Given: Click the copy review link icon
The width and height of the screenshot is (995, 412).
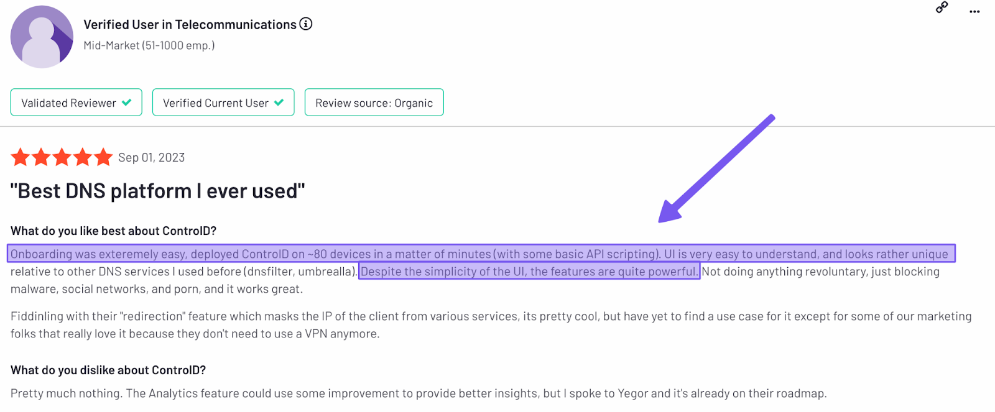Looking at the screenshot, I should 942,7.
